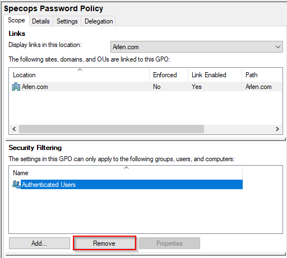
Task: Click the Remove button
Action: pos(104,243)
